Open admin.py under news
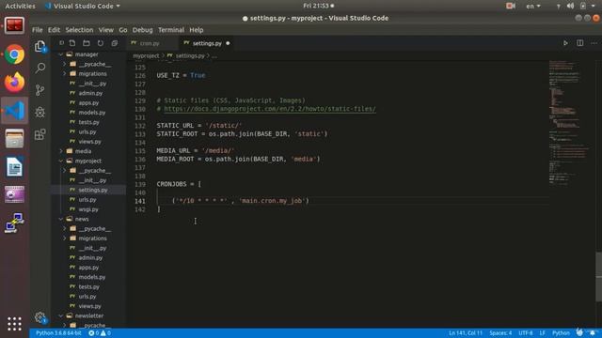The image size is (602, 338). [90, 257]
